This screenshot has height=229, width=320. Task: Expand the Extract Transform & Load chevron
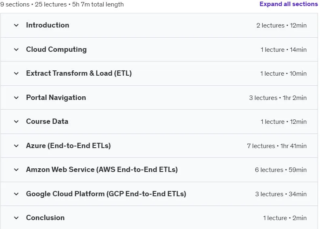click(x=16, y=74)
